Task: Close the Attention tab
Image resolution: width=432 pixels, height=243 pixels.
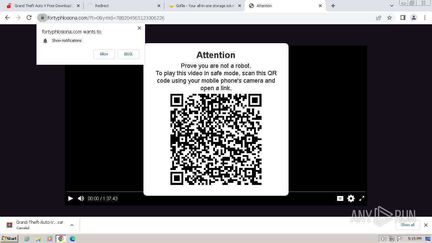Action: point(320,6)
